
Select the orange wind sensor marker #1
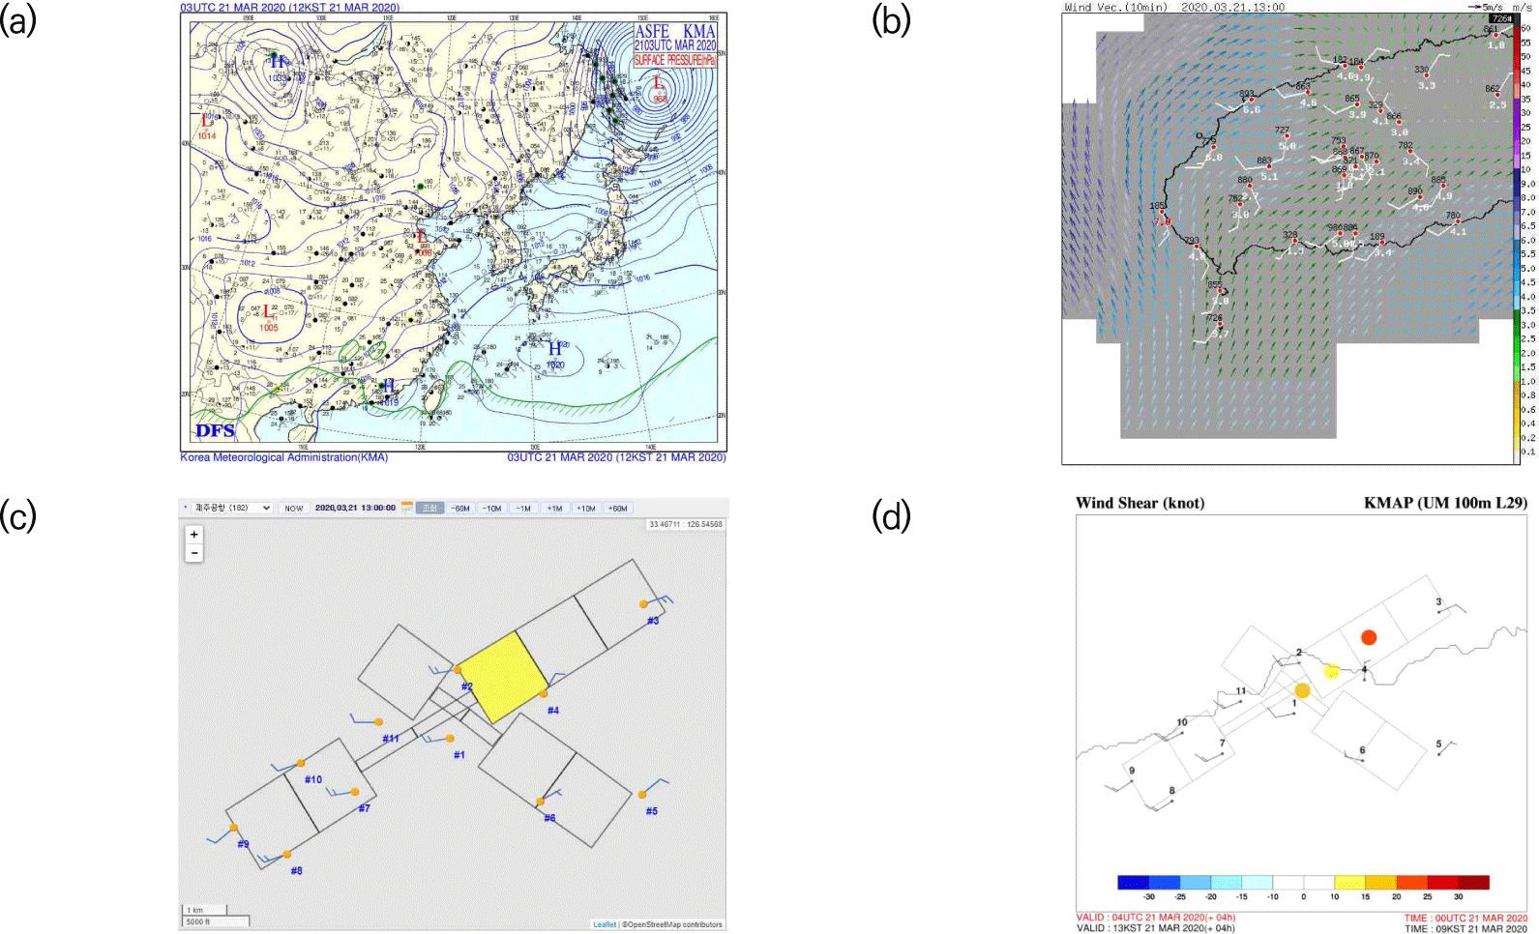[451, 739]
